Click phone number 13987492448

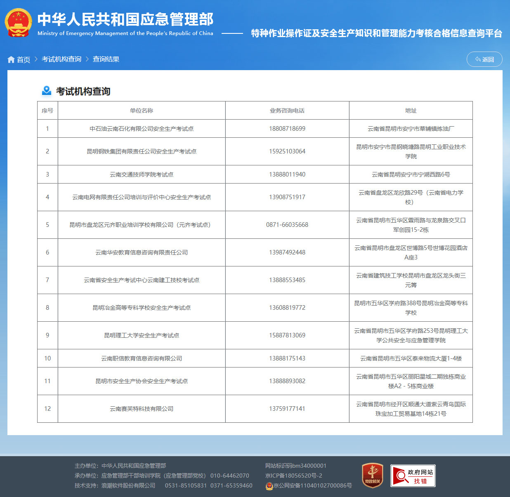[287, 252]
